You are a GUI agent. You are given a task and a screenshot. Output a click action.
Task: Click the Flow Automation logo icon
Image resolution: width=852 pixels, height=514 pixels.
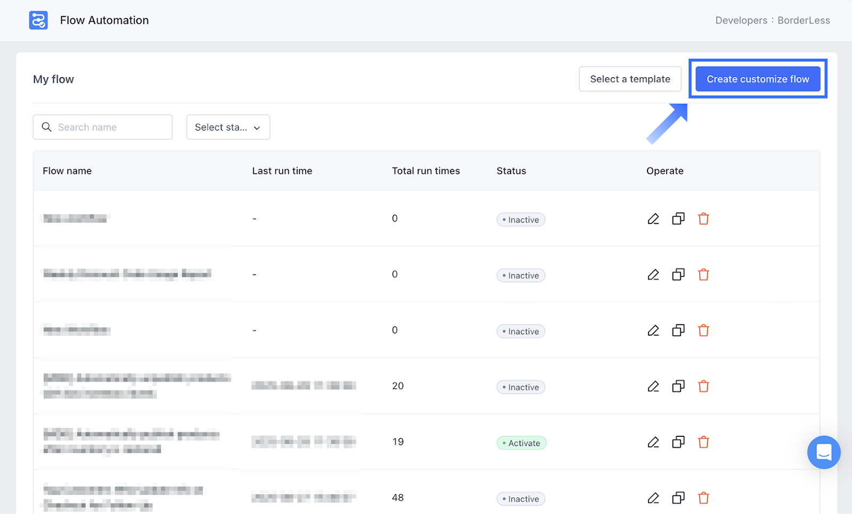(38, 20)
